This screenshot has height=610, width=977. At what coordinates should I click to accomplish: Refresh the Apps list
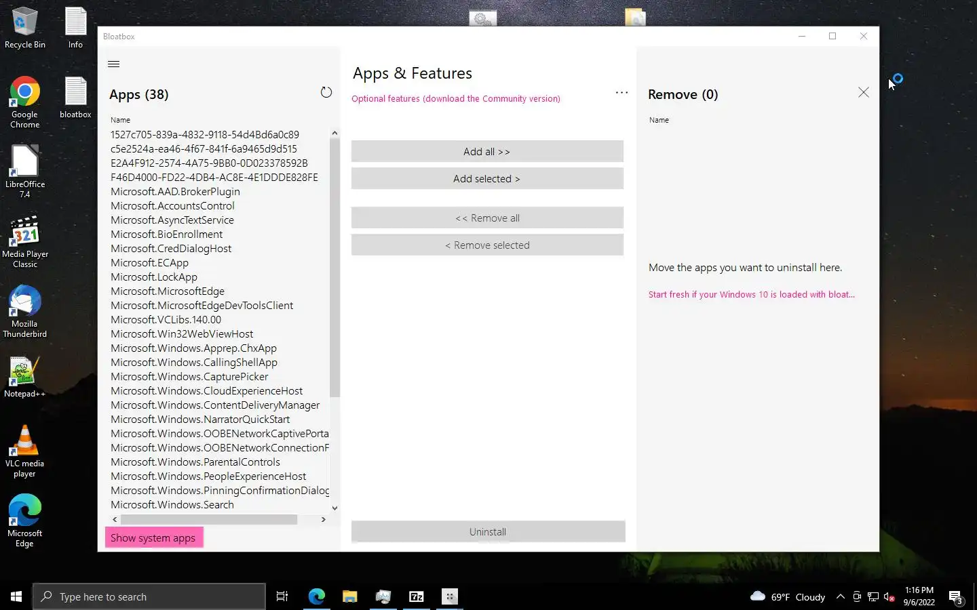click(326, 92)
